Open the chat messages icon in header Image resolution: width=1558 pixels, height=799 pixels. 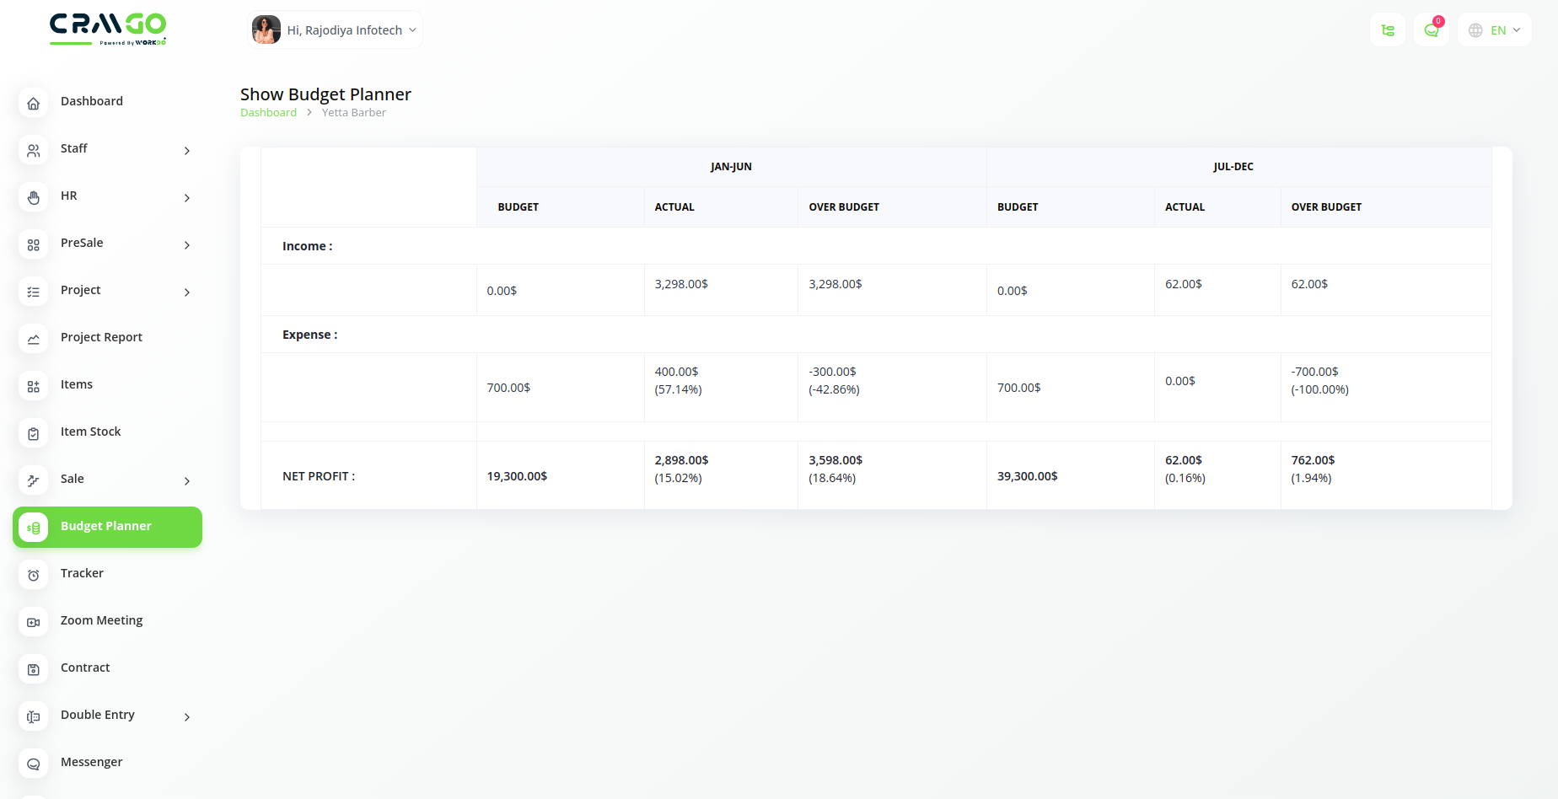pos(1431,30)
